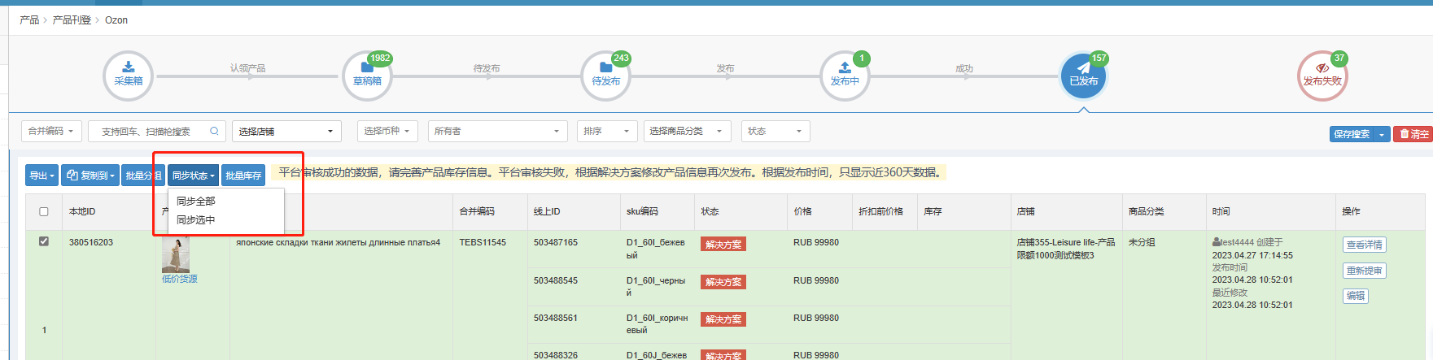
Task: Choose 同步全部 from the sync menu
Action: [196, 201]
